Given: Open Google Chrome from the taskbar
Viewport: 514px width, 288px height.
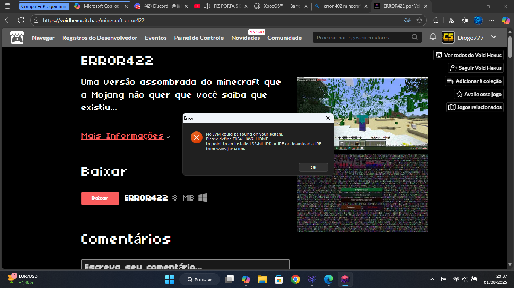Looking at the screenshot, I should tap(296, 279).
